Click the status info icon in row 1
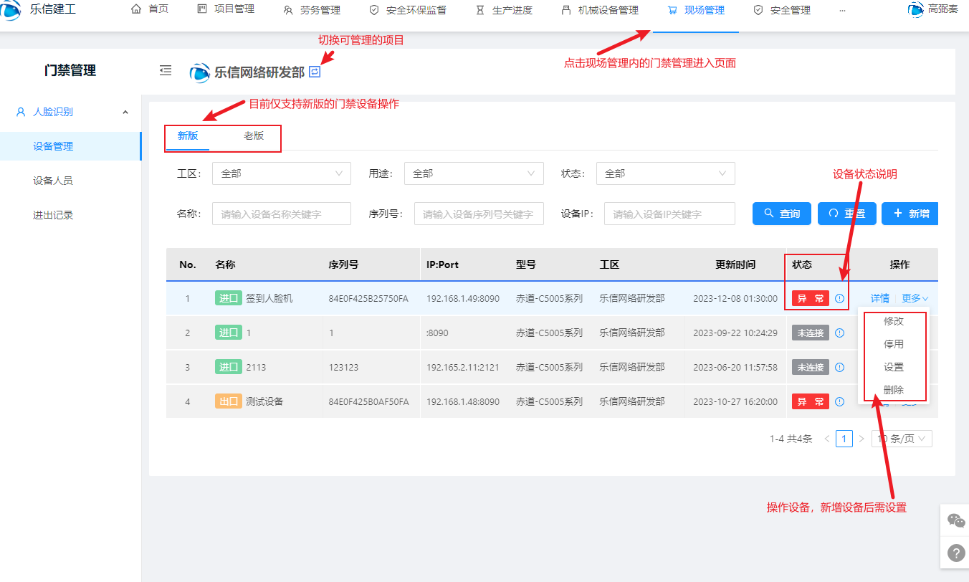 (x=839, y=298)
